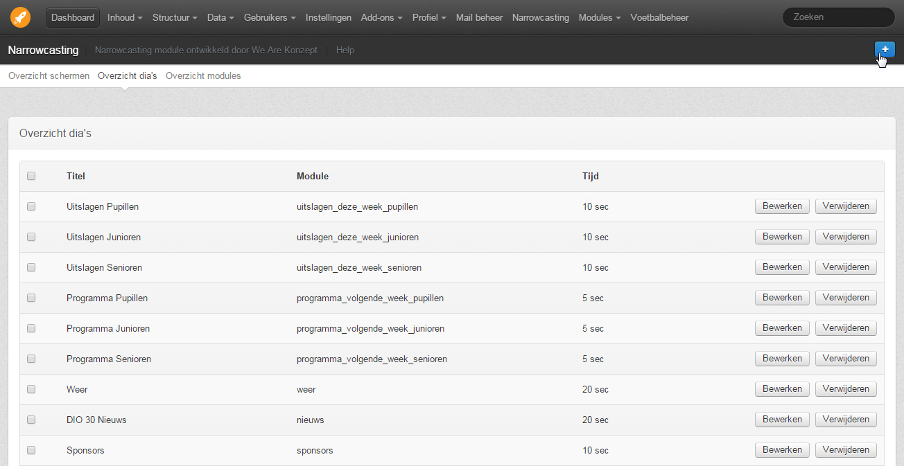
Task: Delete the Programma Pupillen slide
Action: [846, 298]
